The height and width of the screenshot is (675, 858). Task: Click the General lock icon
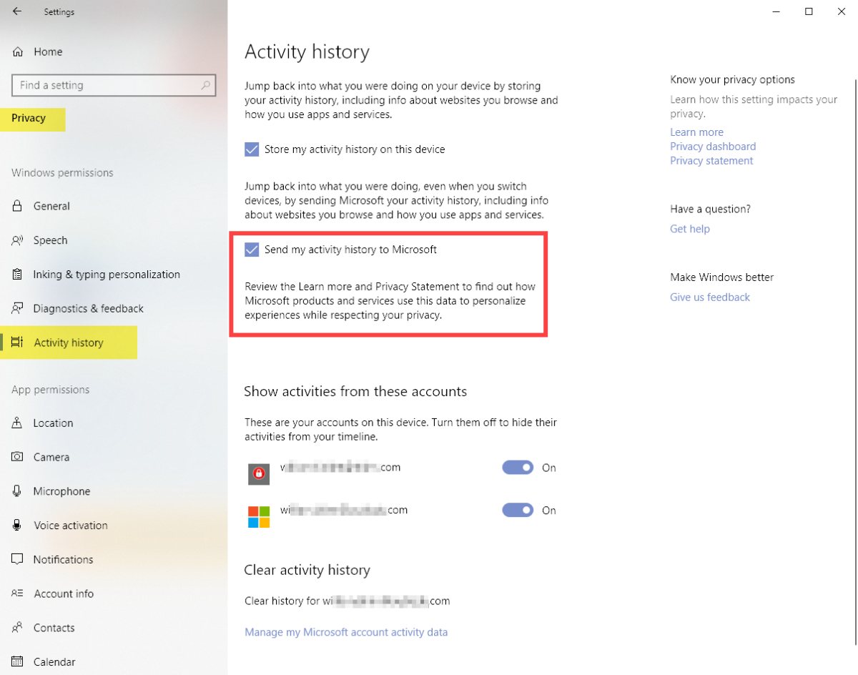18,206
